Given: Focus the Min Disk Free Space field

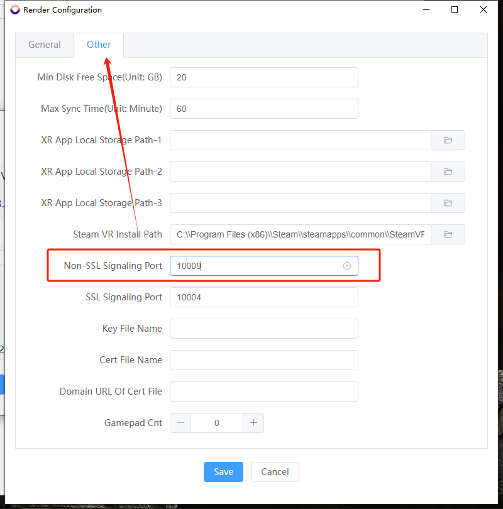Looking at the screenshot, I should tap(263, 77).
